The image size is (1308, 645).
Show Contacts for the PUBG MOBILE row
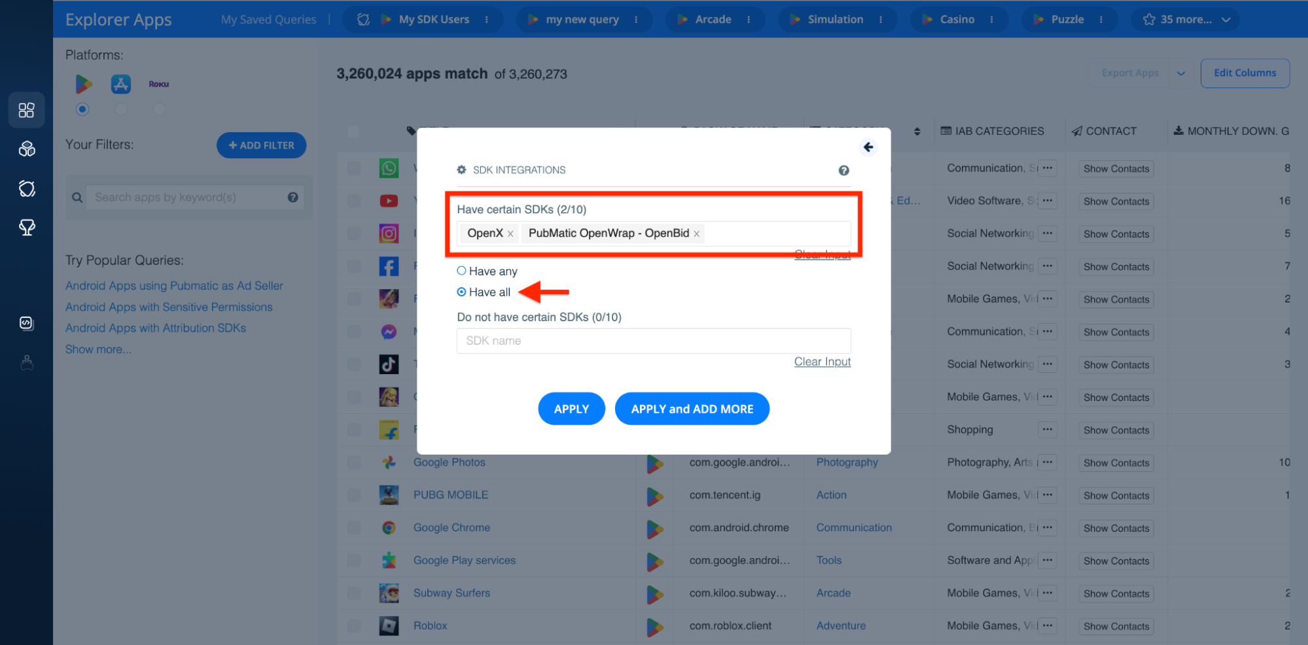click(1116, 496)
